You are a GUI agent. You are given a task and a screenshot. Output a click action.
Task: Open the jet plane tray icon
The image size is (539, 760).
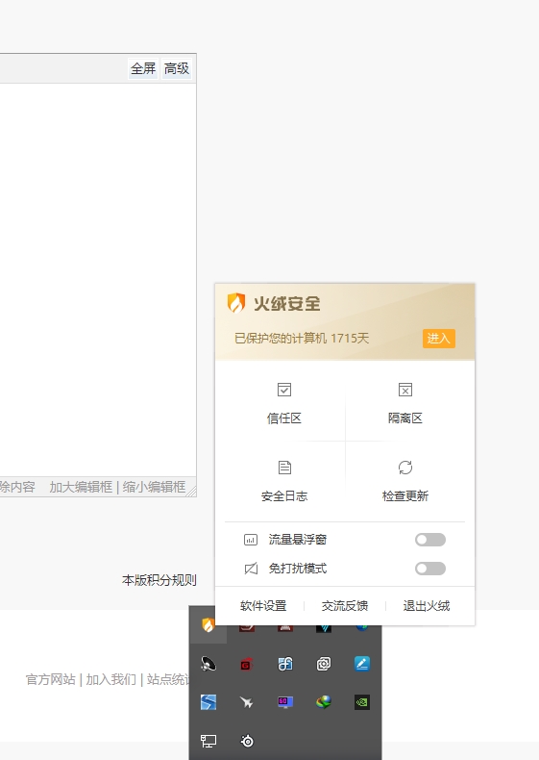(247, 702)
